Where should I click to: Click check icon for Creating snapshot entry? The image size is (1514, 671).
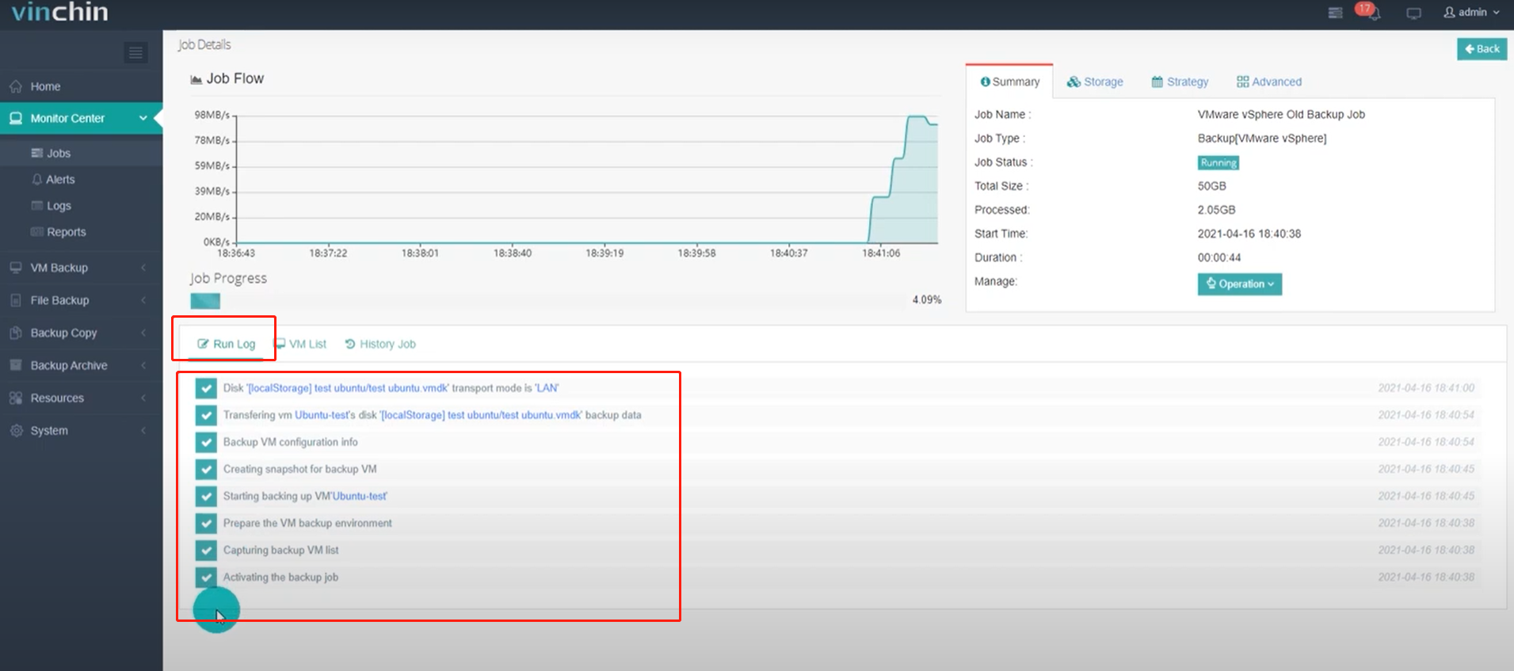[x=206, y=469]
